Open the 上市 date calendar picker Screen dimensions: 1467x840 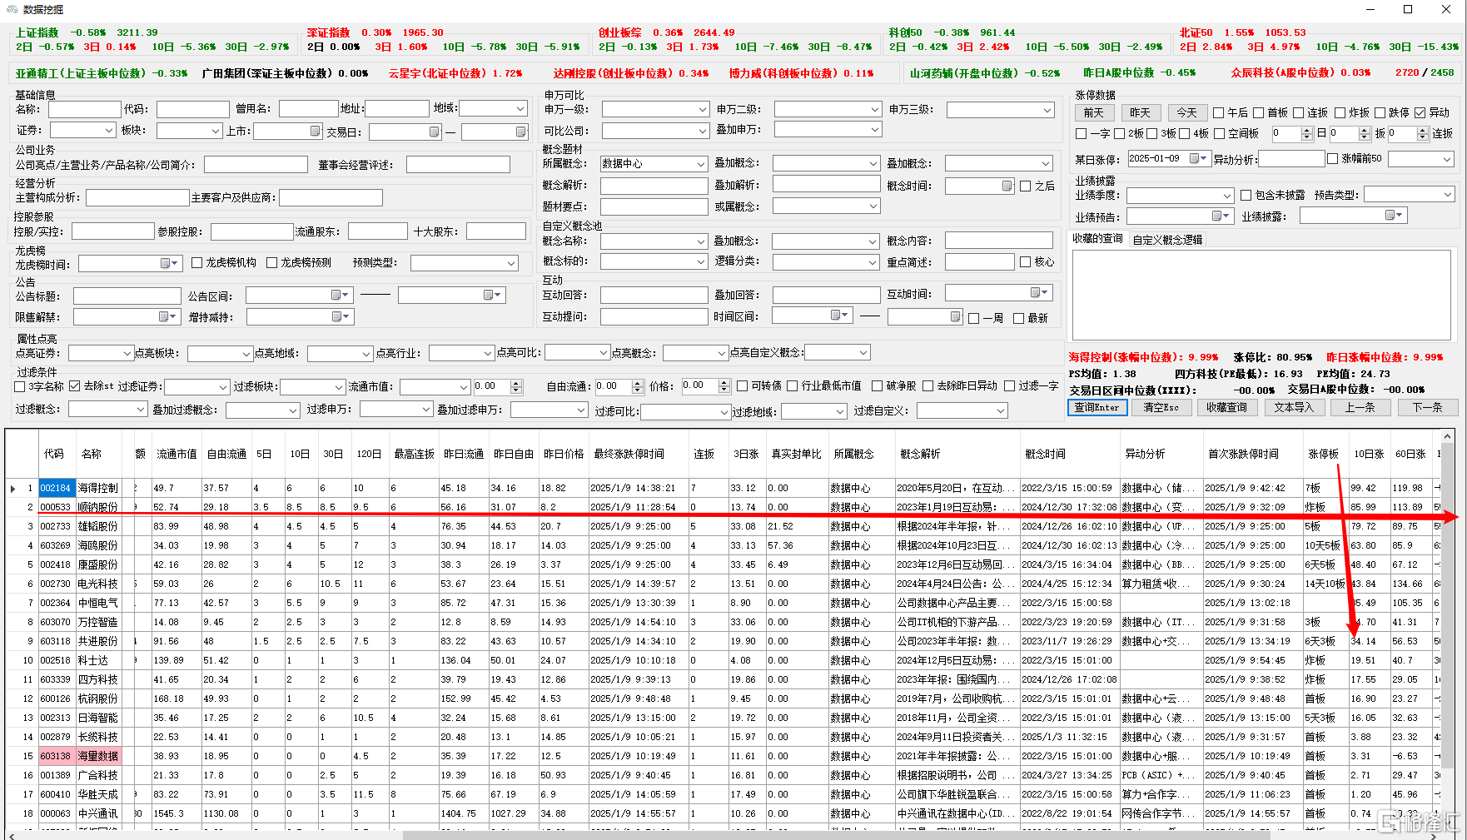tap(315, 131)
